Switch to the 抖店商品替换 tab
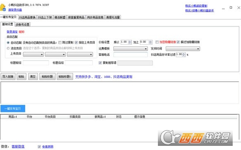Screen dimensions: 241x150 click(27, 17)
